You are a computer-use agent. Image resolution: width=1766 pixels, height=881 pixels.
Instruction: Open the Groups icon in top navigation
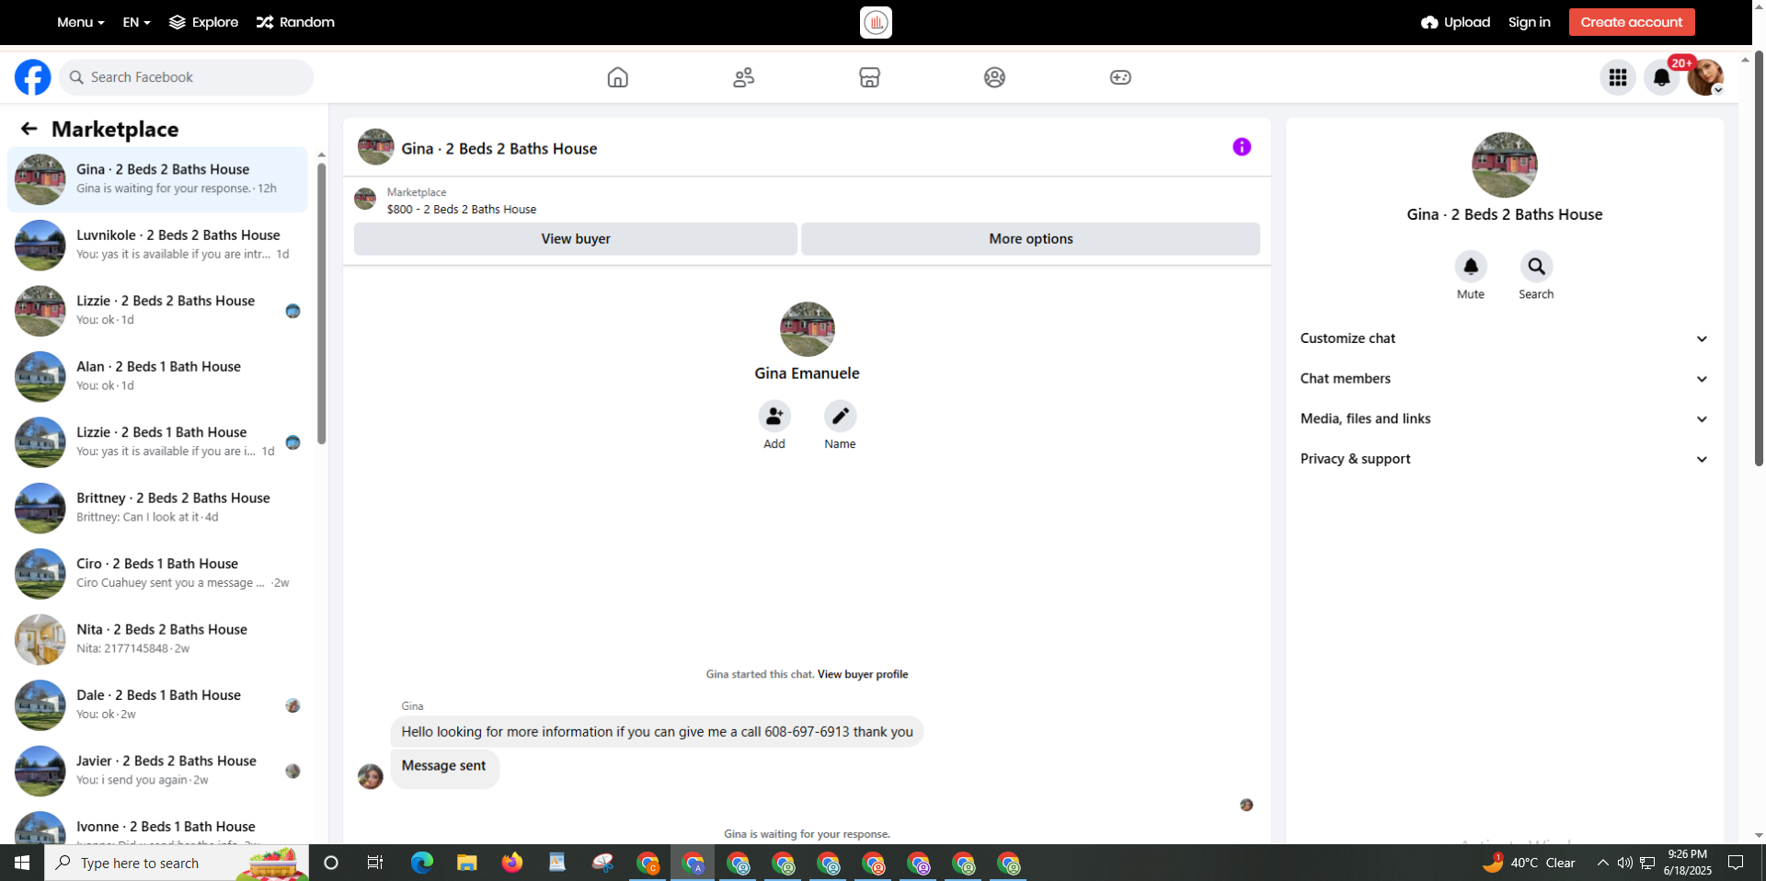994,77
